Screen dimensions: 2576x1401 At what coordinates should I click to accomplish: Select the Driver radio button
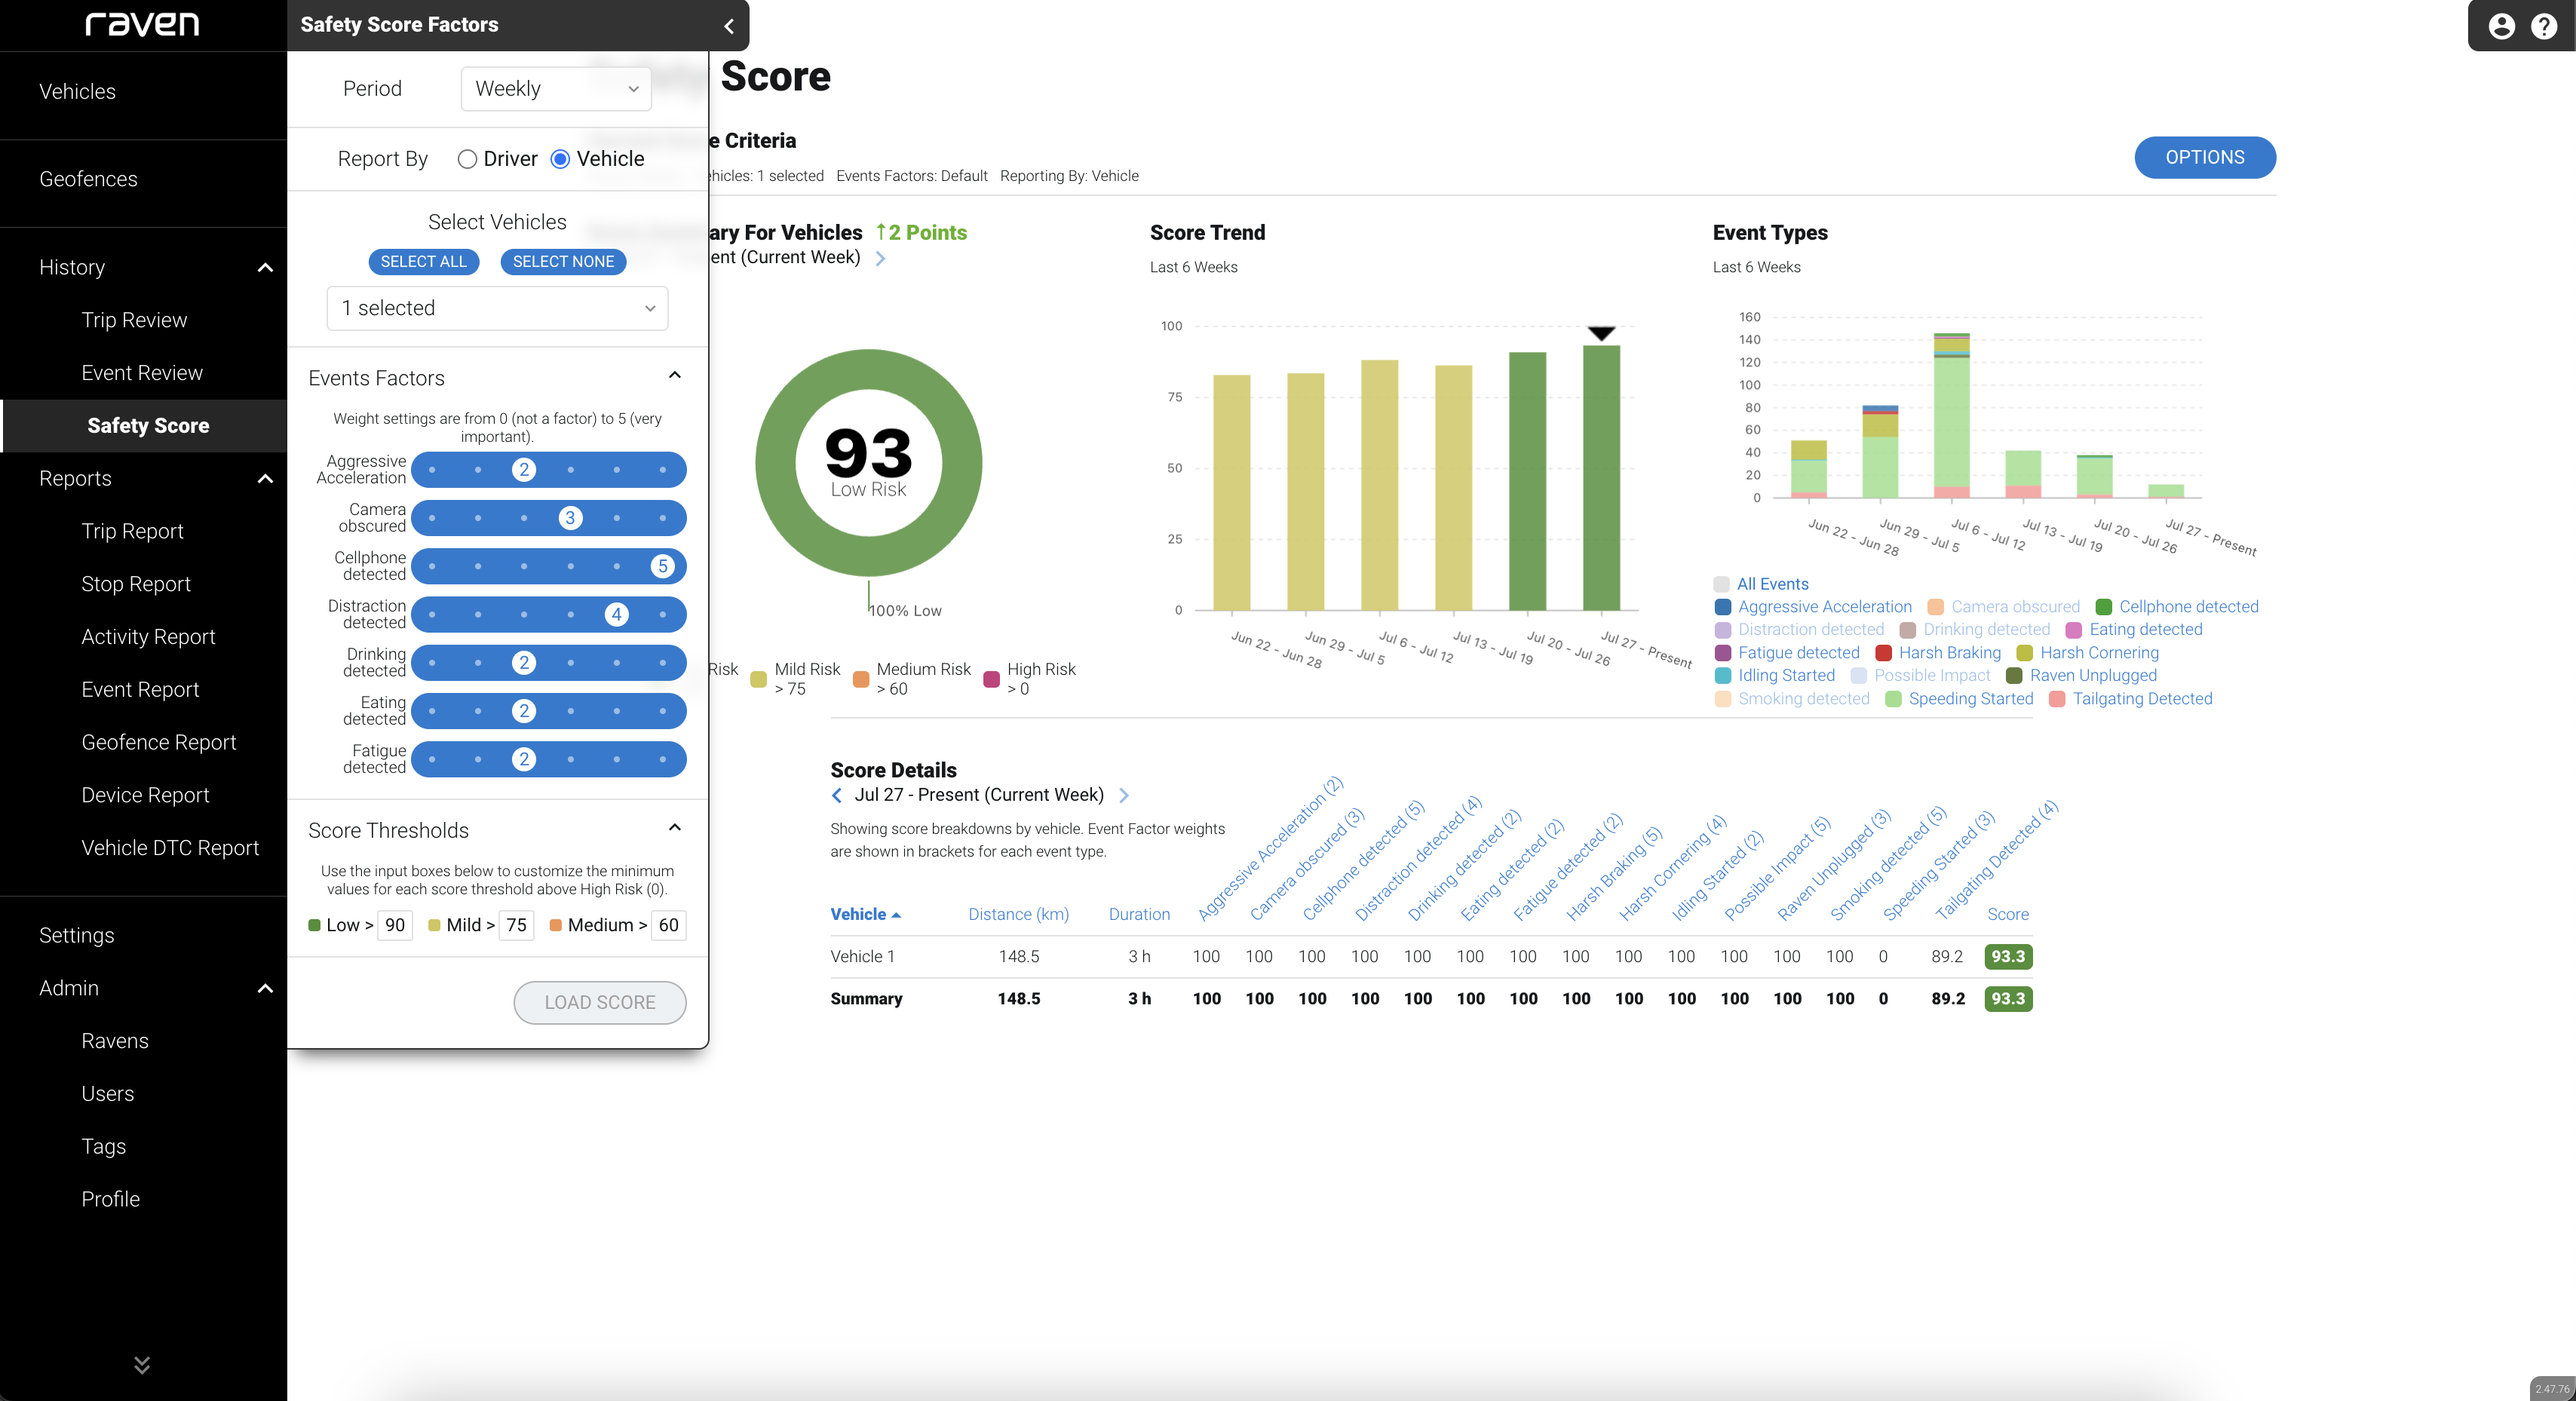467,159
